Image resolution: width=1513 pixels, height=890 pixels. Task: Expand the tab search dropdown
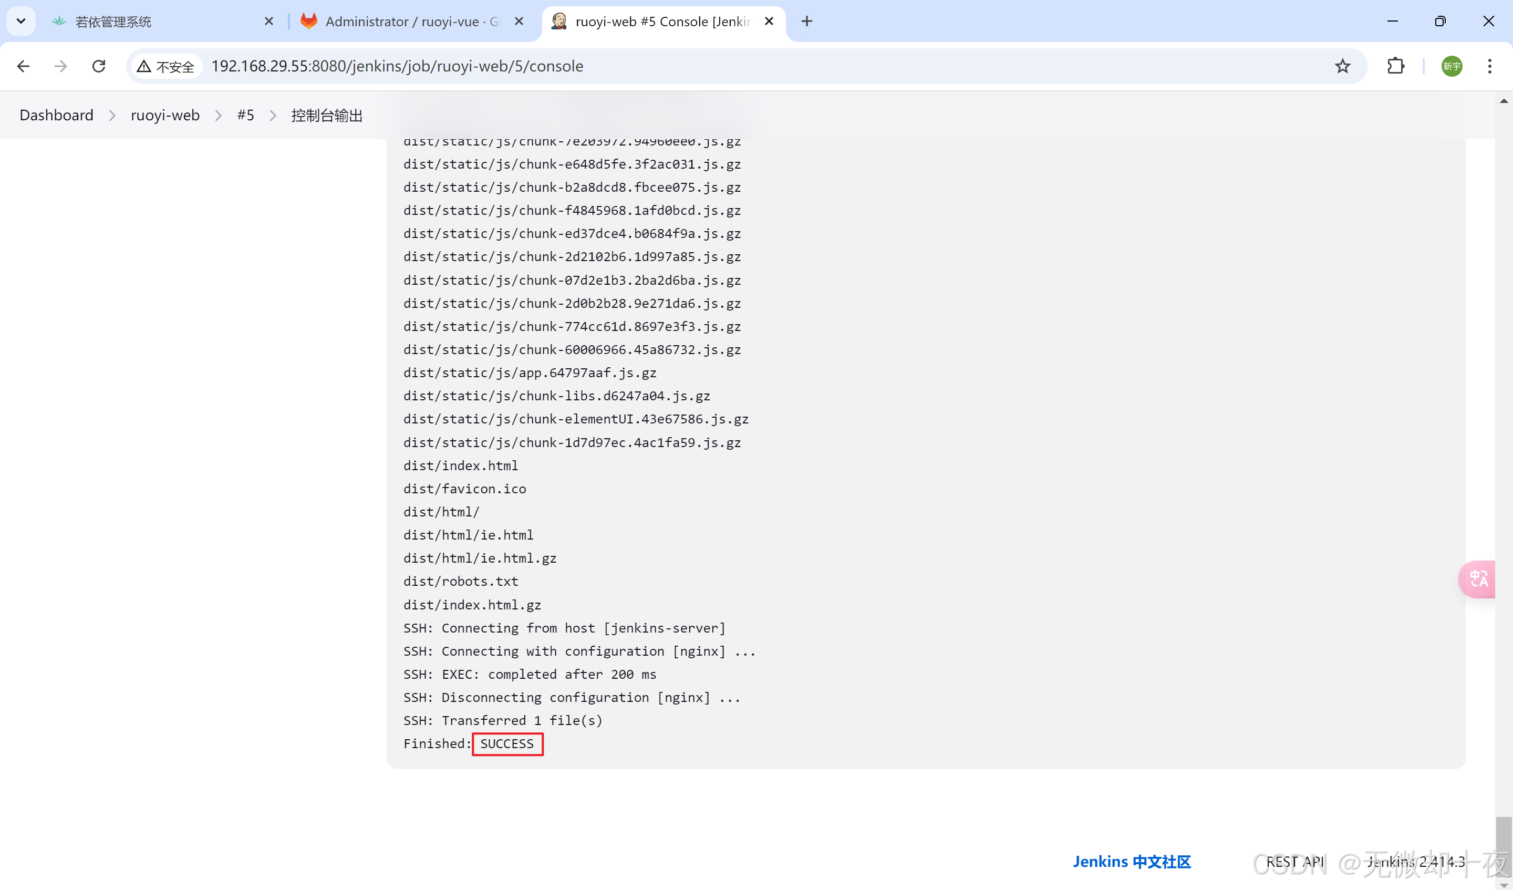21,22
